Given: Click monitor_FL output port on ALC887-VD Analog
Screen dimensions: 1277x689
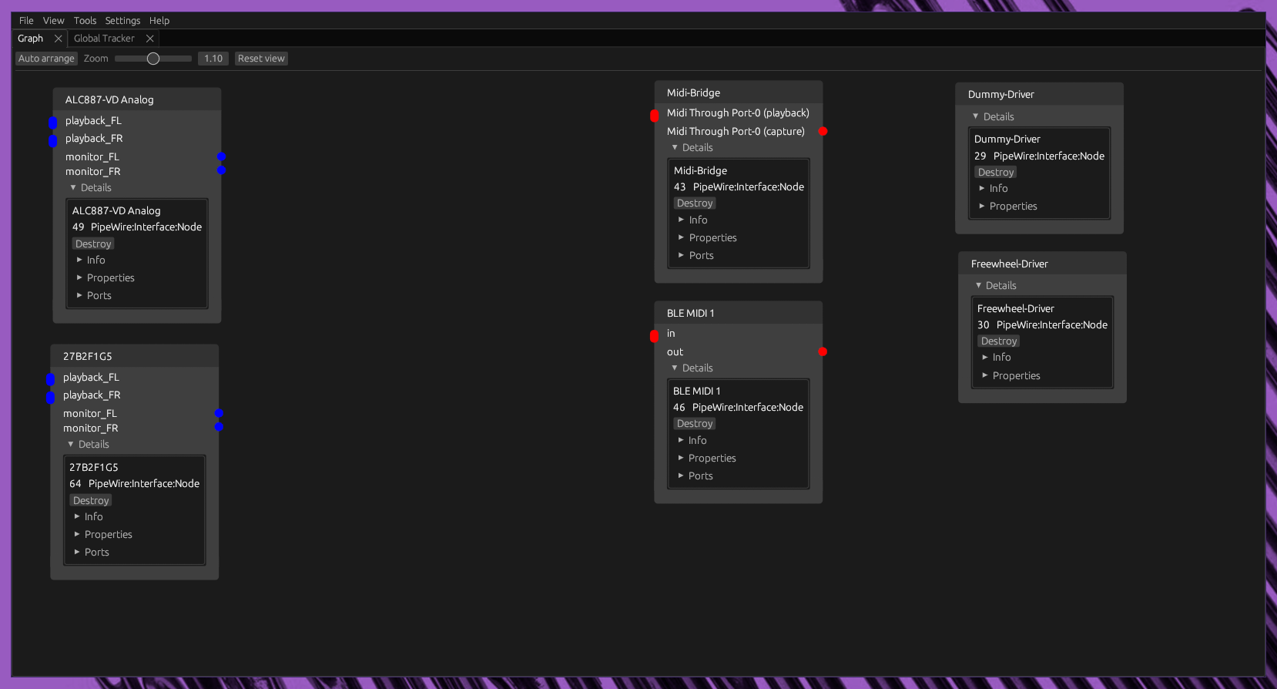Looking at the screenshot, I should tap(221, 156).
